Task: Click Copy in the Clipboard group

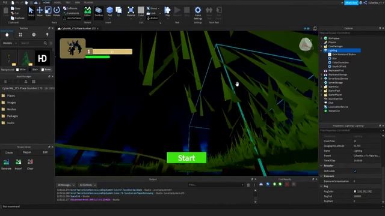Action: pos(16,8)
